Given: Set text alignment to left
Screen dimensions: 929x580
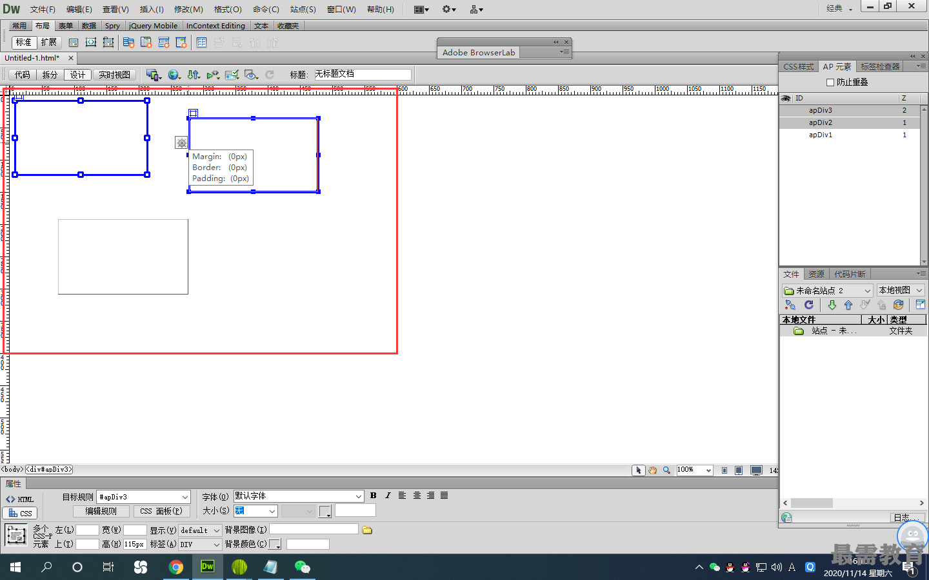Looking at the screenshot, I should pos(402,496).
